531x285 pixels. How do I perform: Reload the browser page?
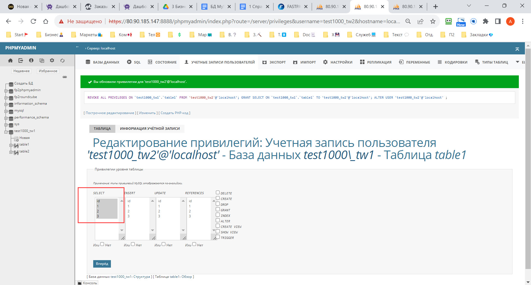(x=33, y=21)
